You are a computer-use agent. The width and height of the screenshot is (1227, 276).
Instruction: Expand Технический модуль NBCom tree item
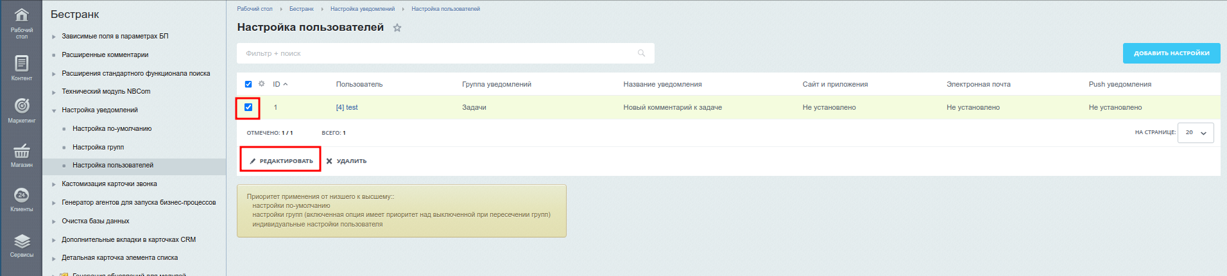coord(54,92)
